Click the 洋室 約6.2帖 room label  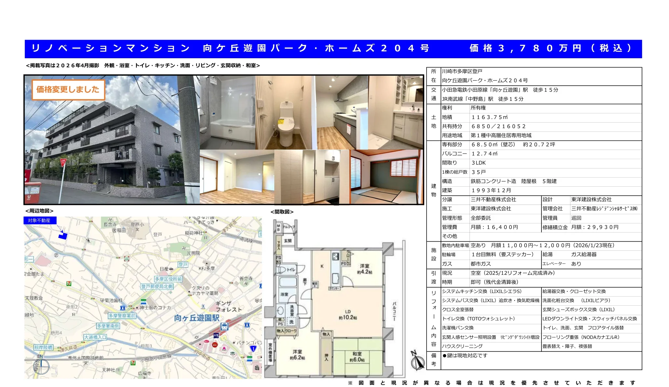click(x=297, y=355)
